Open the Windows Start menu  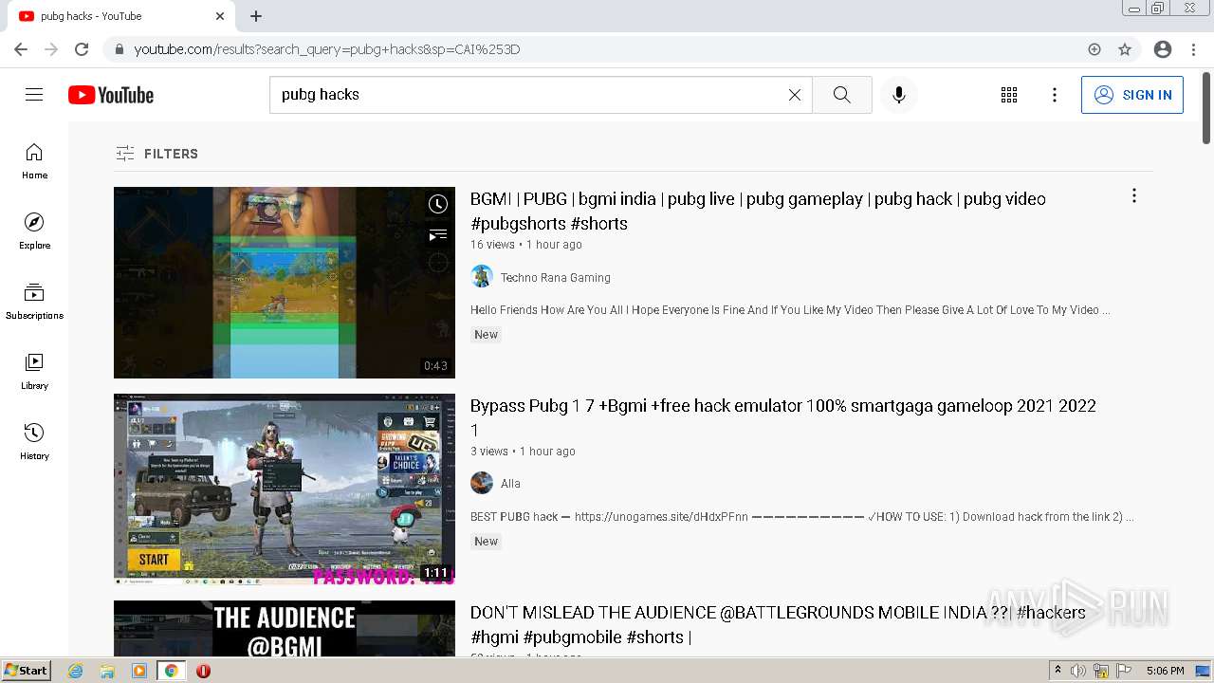26,671
